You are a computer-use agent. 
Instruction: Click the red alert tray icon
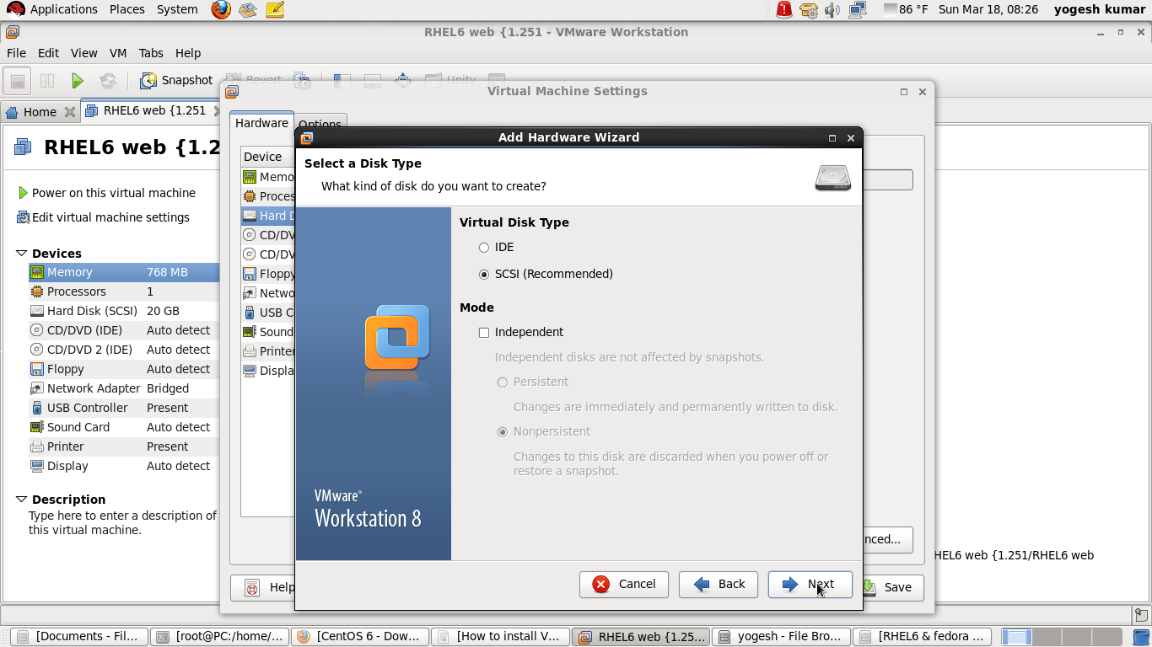(784, 9)
